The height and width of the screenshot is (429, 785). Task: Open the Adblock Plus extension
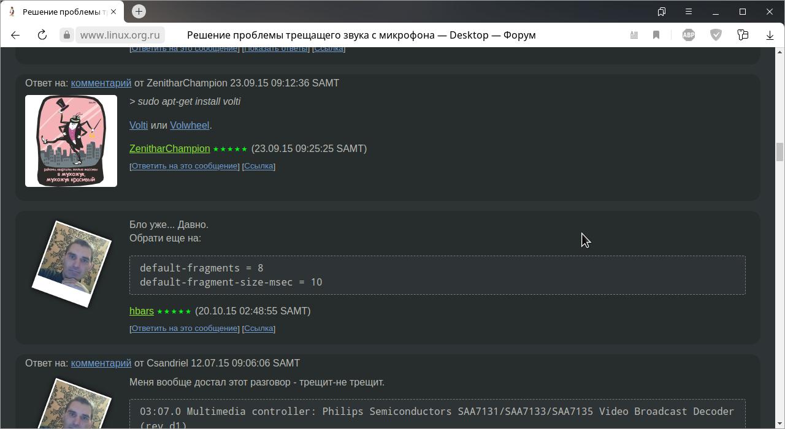pos(689,35)
